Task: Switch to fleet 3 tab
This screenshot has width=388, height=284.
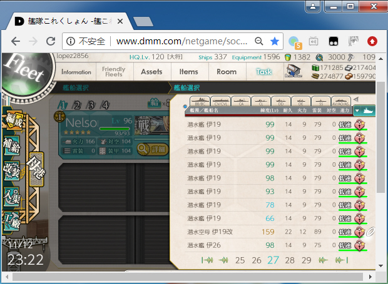Action: tap(91, 105)
